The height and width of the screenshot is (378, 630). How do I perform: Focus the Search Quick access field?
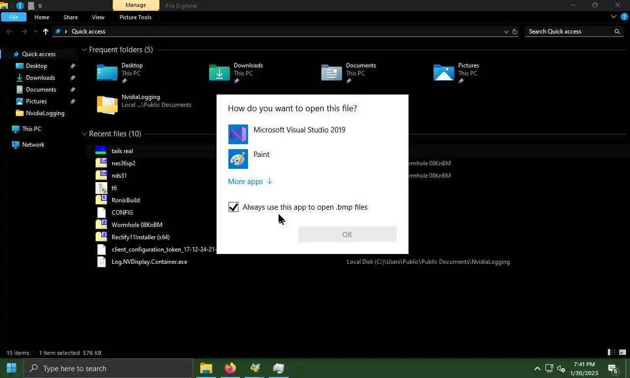point(568,31)
